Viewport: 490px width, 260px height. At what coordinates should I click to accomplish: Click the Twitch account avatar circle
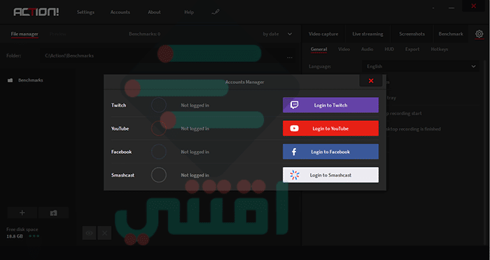click(159, 105)
